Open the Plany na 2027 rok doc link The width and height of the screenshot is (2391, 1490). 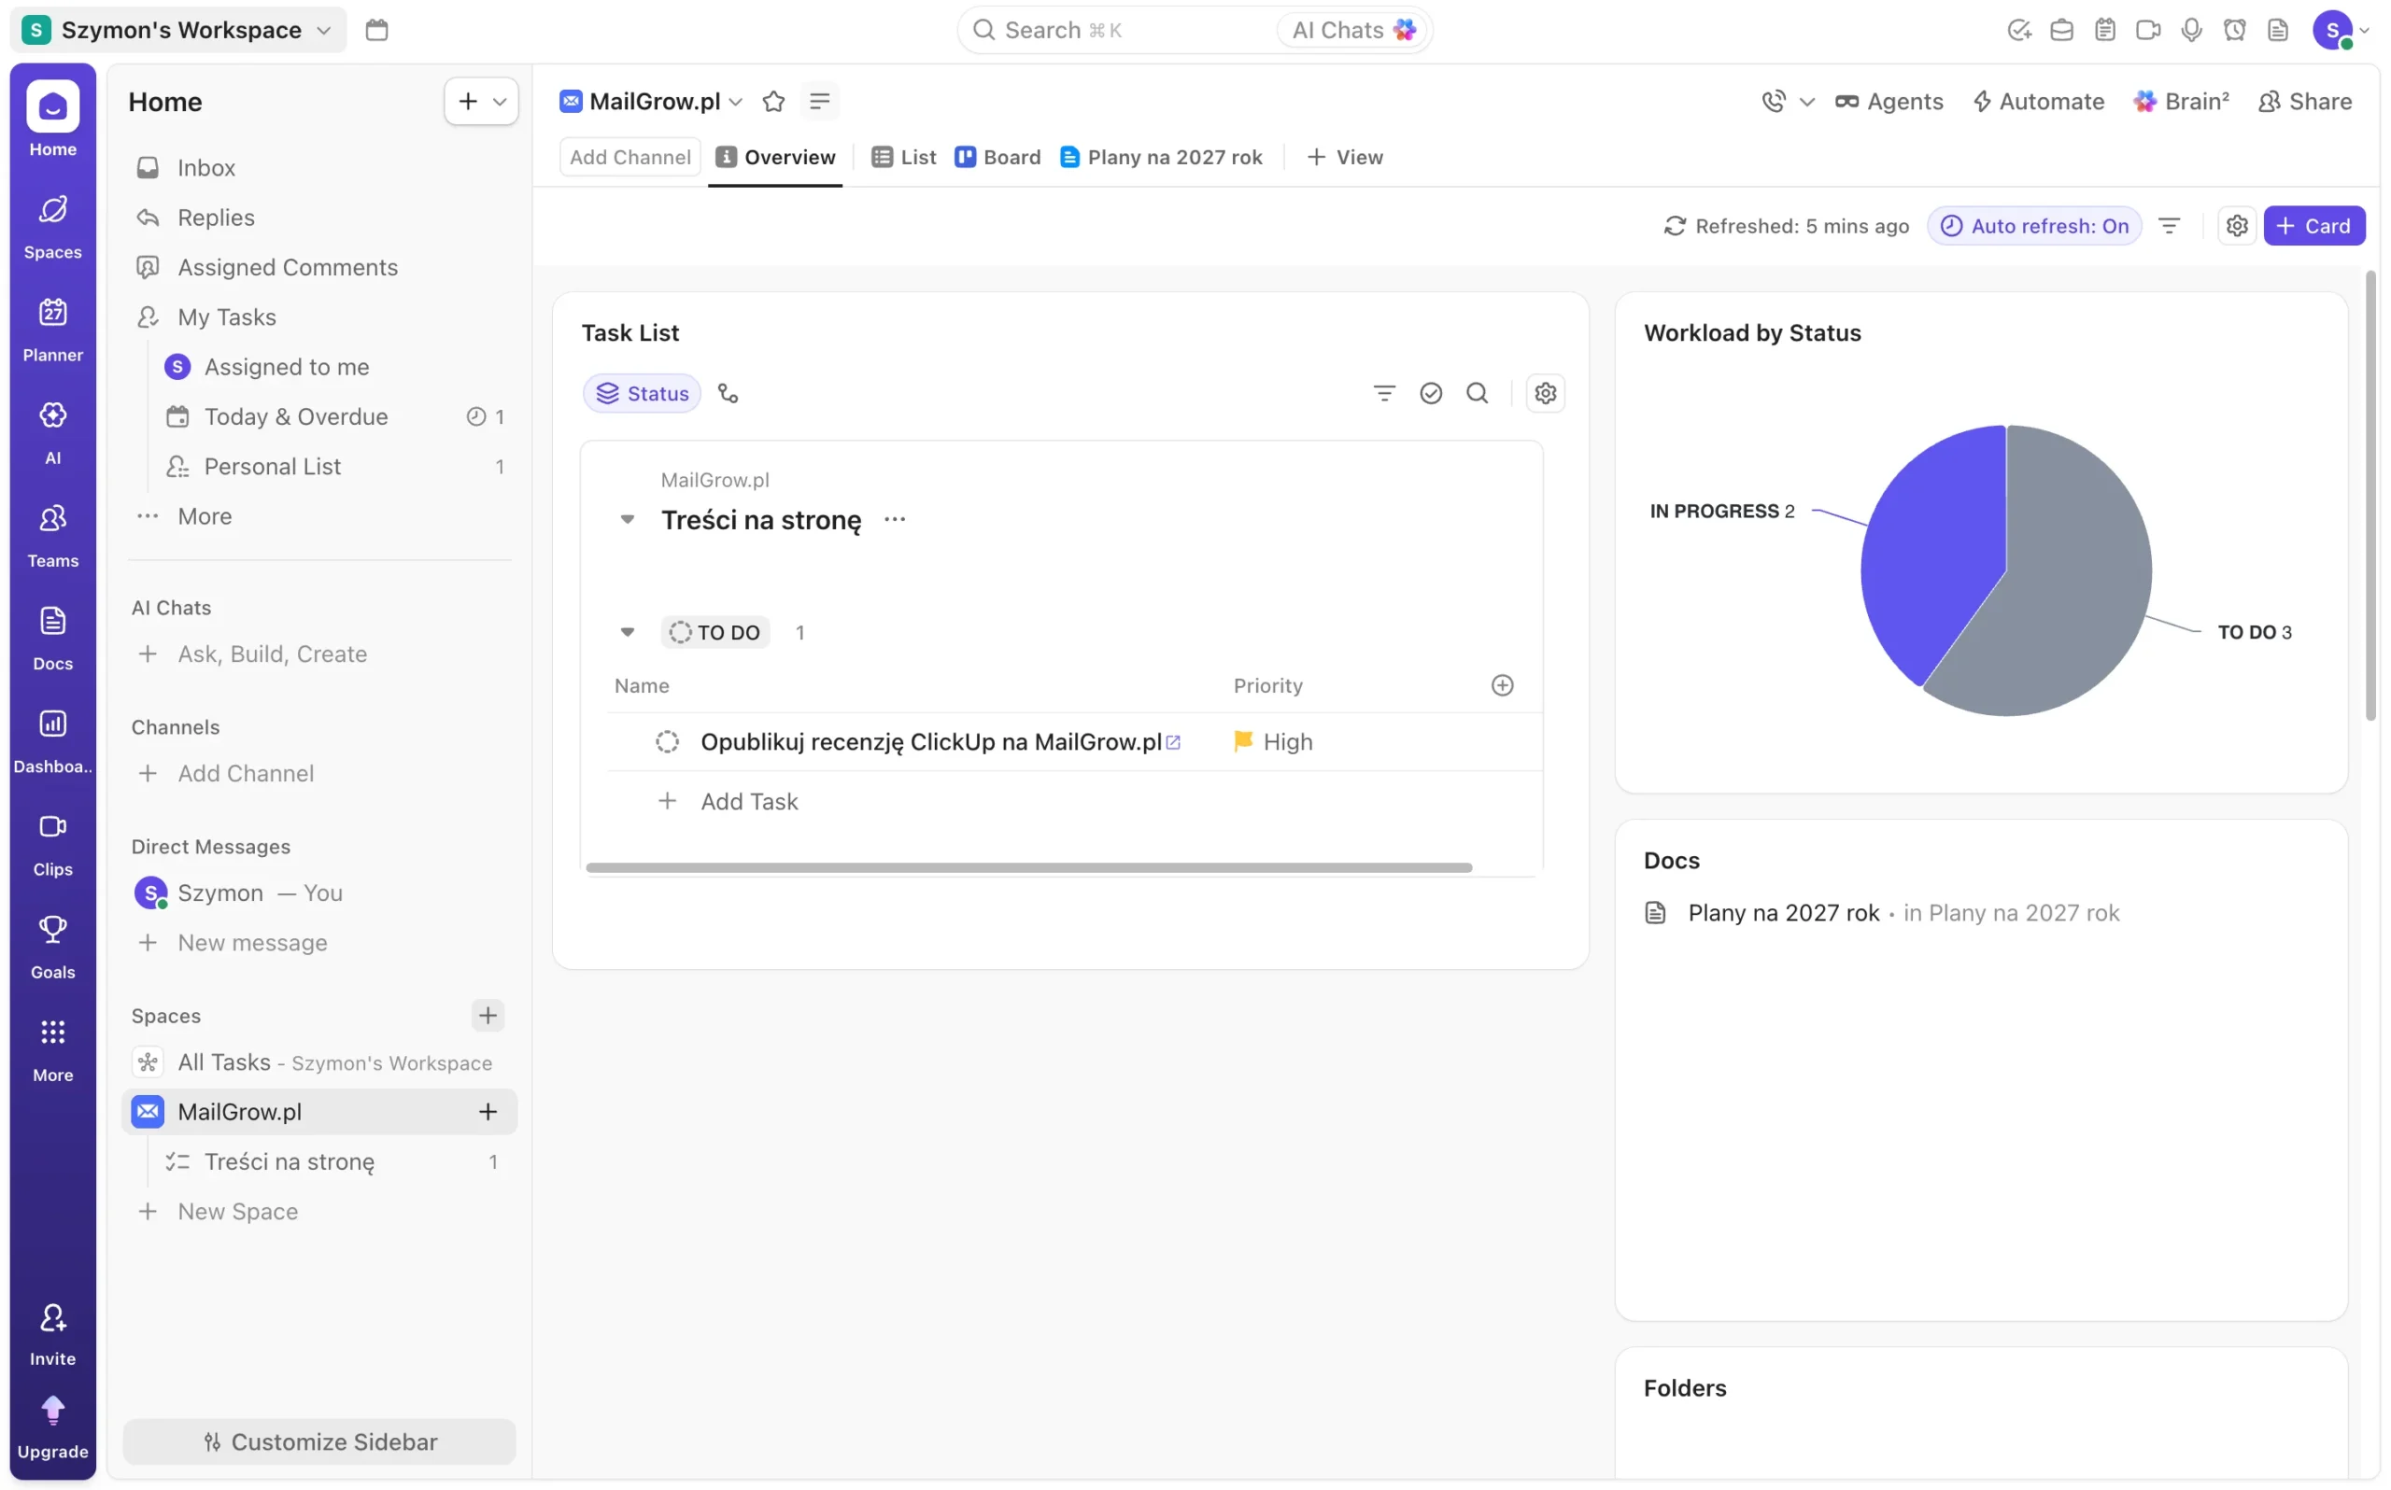1783,912
